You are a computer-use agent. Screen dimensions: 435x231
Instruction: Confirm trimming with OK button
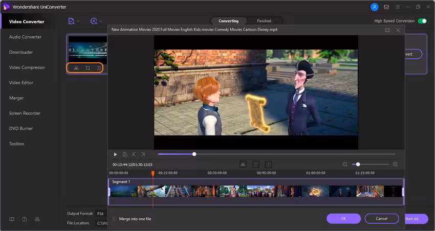[x=343, y=219]
